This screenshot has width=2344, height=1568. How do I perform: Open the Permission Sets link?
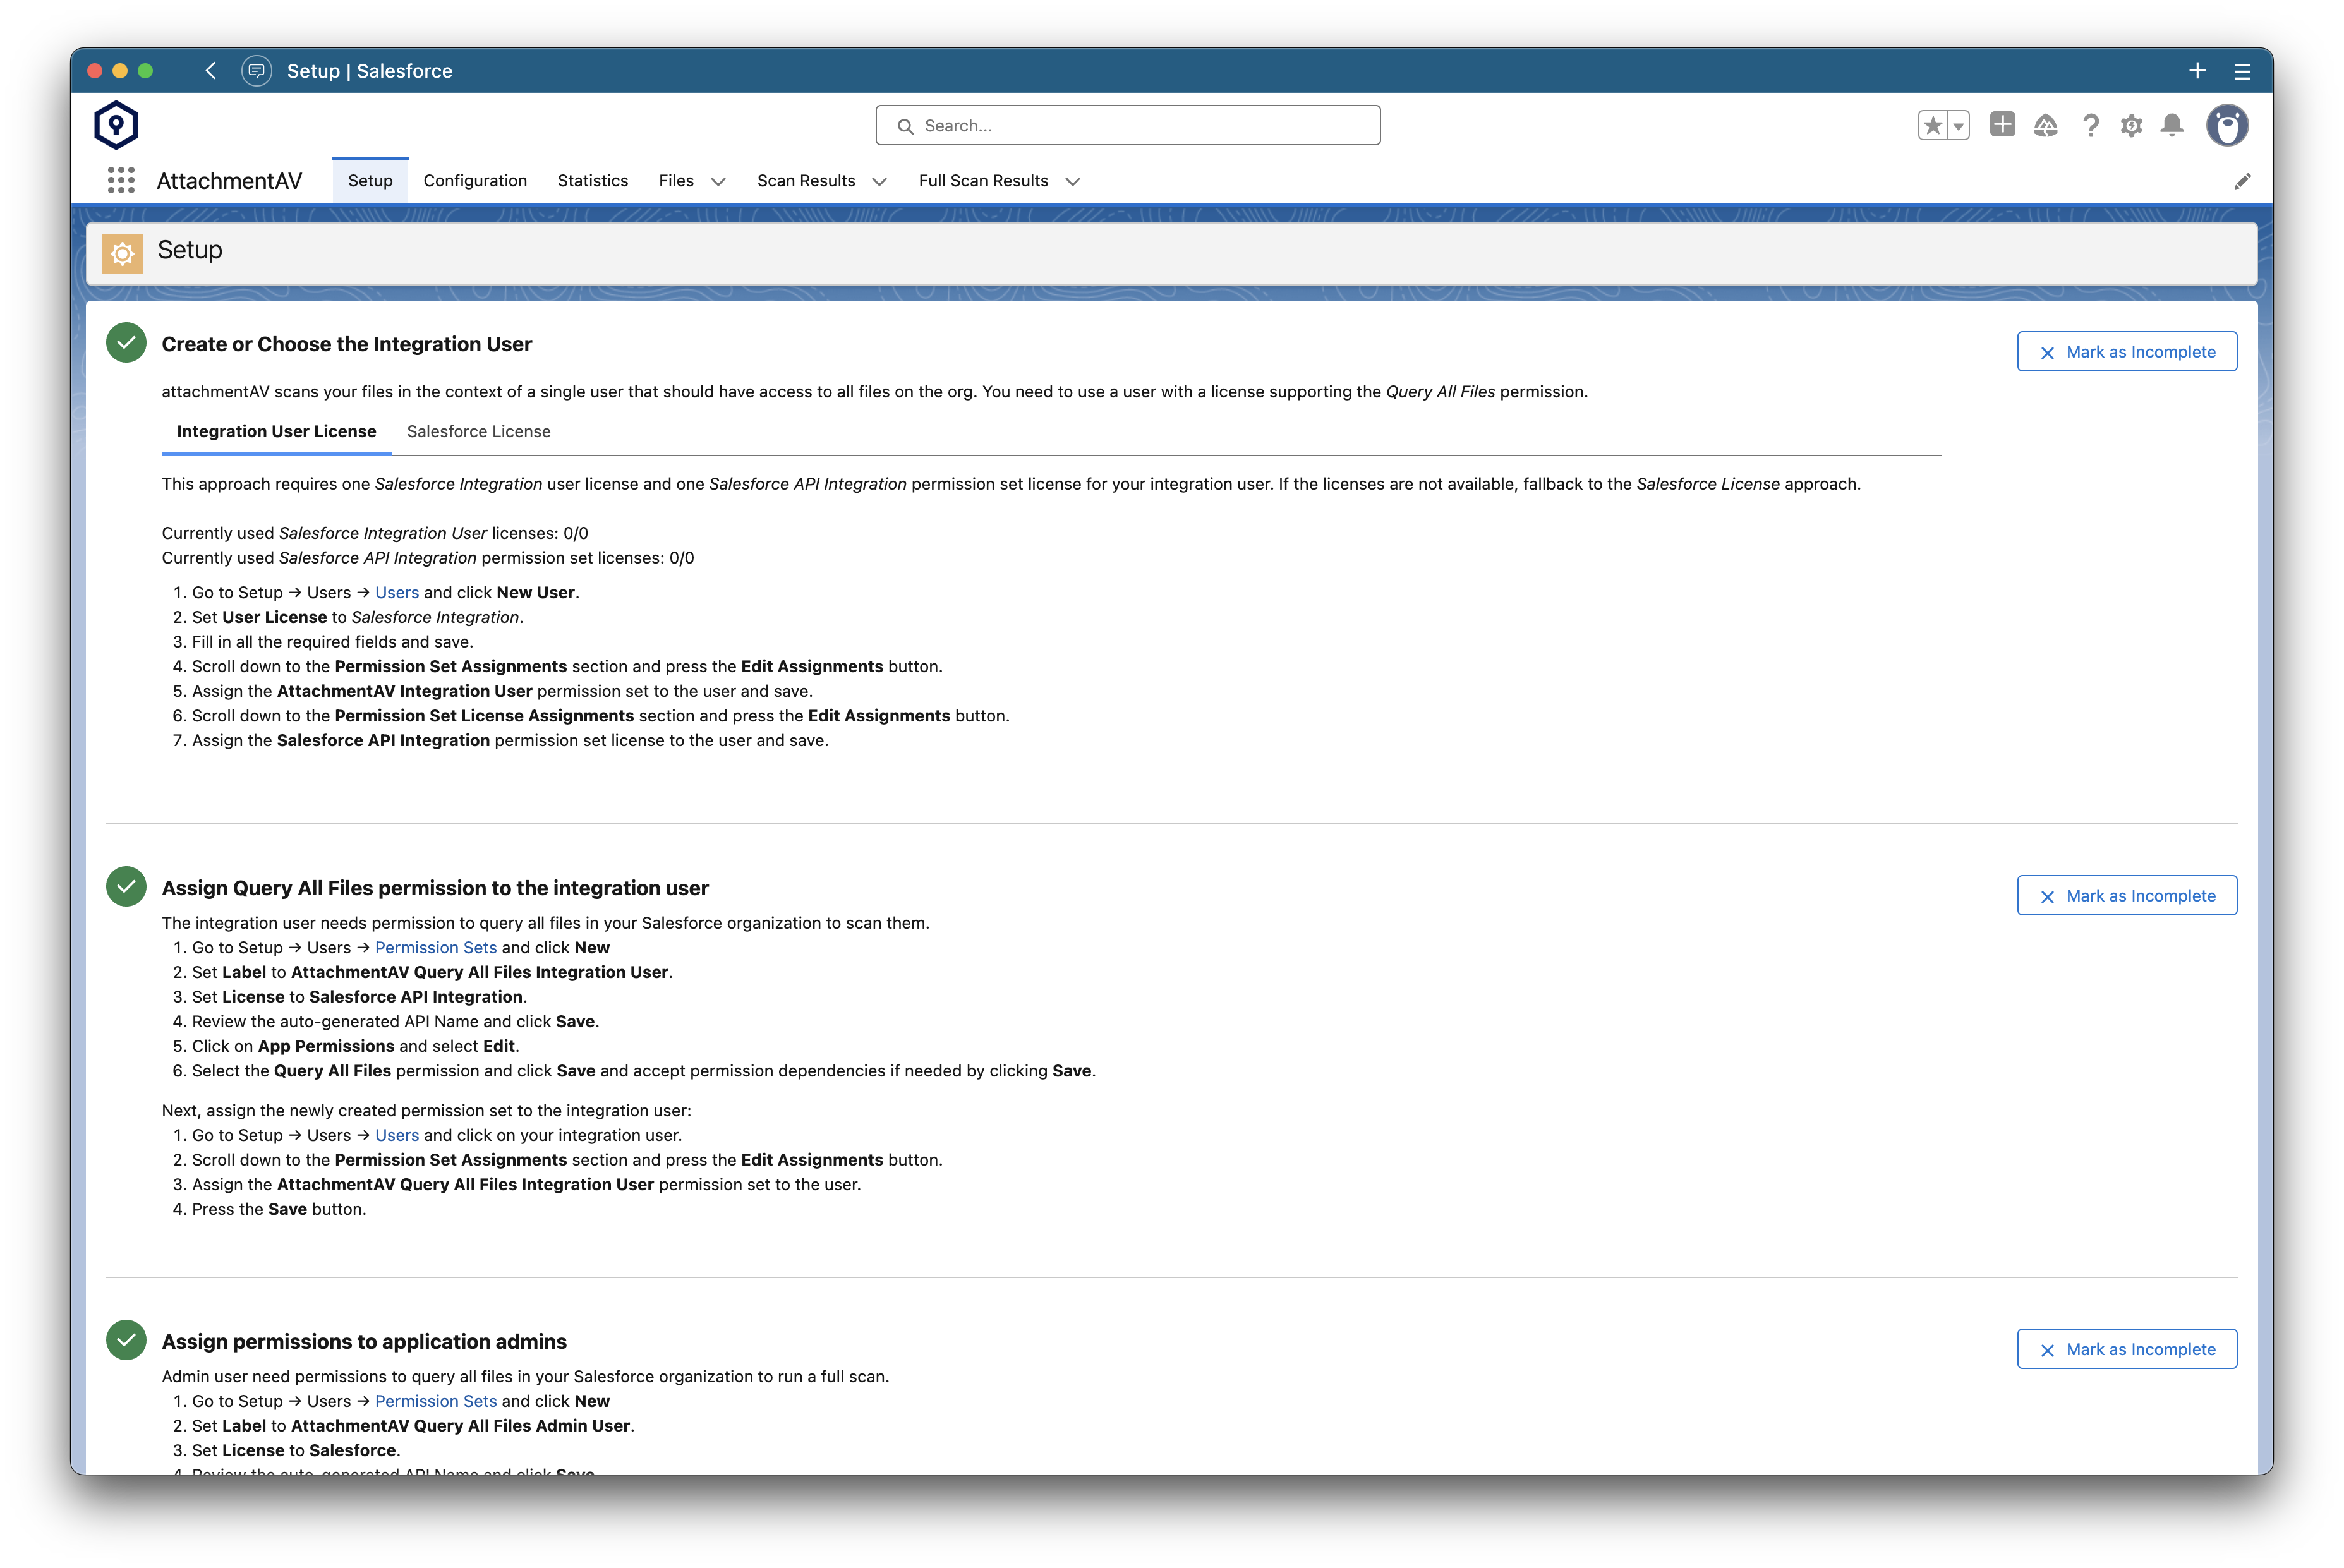[x=435, y=947]
